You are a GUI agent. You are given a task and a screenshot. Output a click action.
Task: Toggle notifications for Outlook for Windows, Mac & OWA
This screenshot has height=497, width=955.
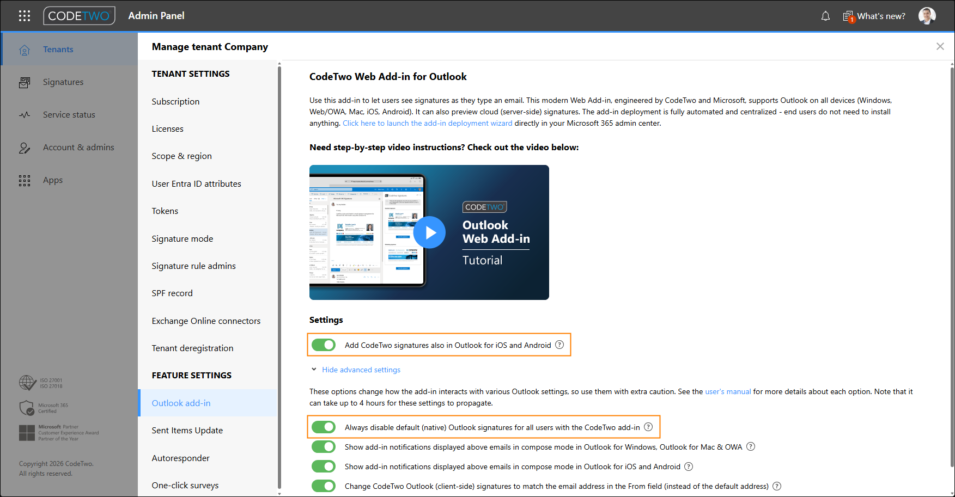324,446
